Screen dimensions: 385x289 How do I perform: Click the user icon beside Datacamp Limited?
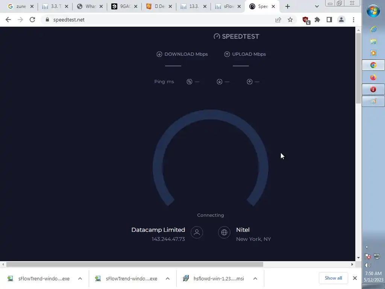coord(197,232)
